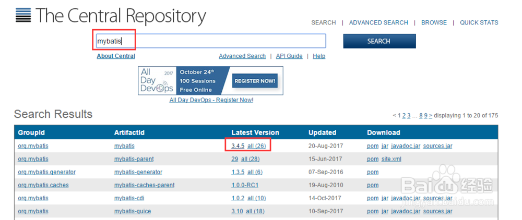Viewport: 522px width, 220px height.
Task: Open the SEARCH navigation item
Action: [x=323, y=22]
